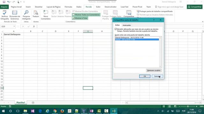
Task: Toggle Mostrar Todos os Comentários
Action: click(x=86, y=15)
